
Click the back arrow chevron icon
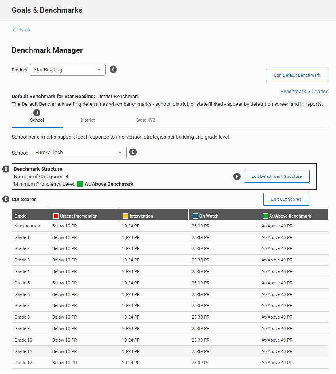click(x=15, y=30)
